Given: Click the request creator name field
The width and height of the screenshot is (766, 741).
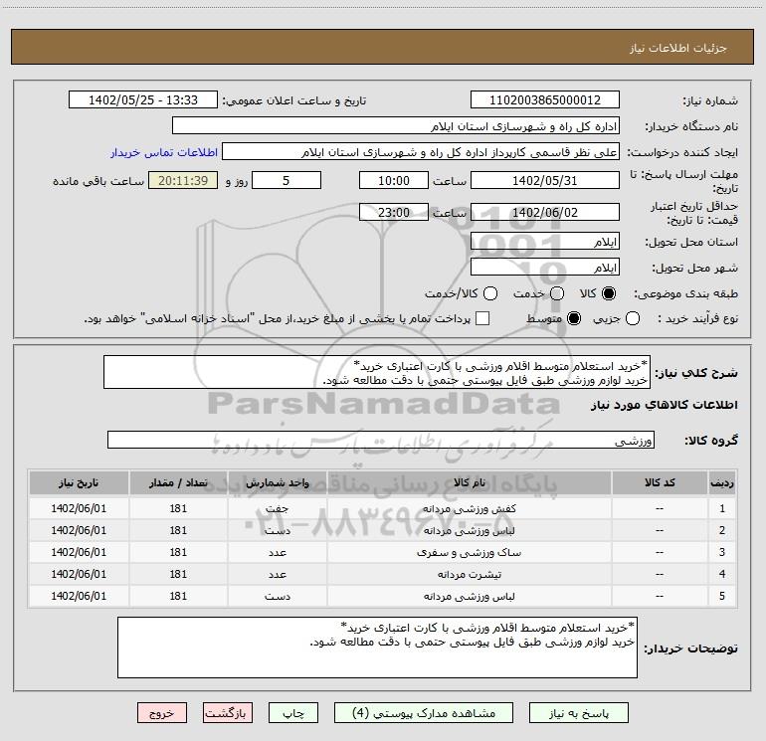Looking at the screenshot, I should [x=421, y=151].
